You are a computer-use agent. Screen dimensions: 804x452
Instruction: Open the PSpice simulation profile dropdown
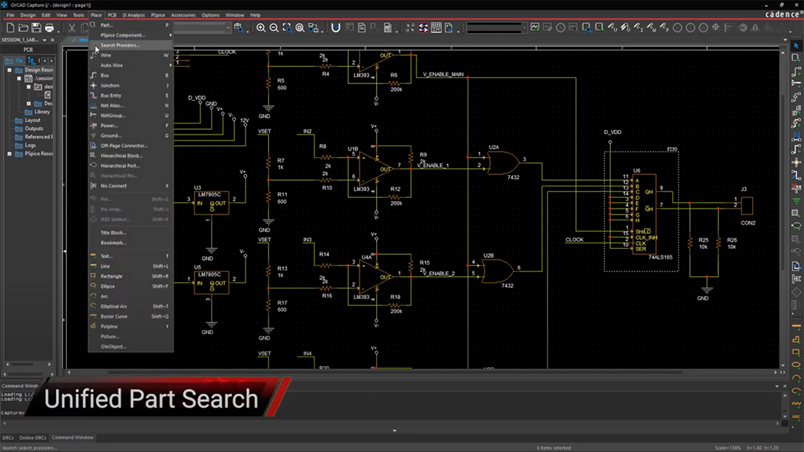(x=523, y=28)
